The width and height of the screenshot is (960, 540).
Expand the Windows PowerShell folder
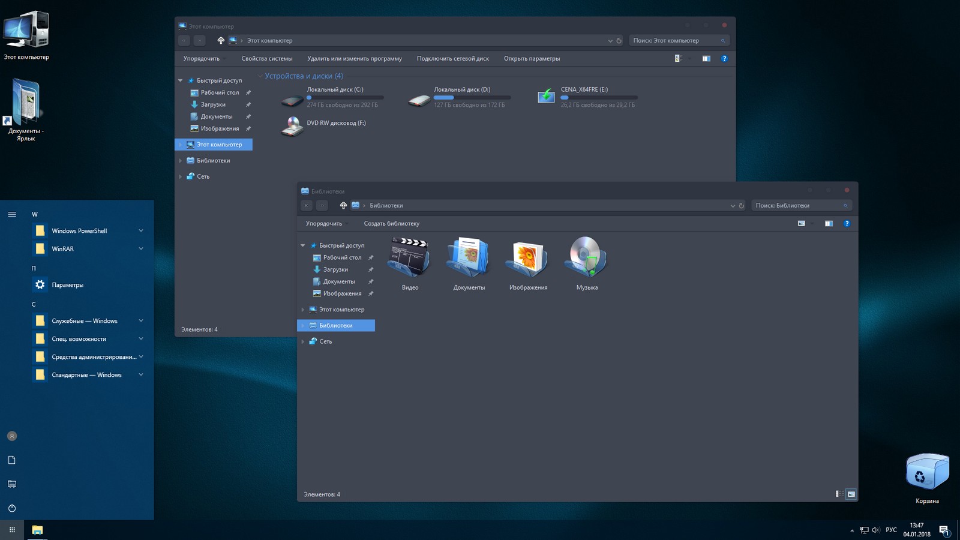(x=141, y=231)
